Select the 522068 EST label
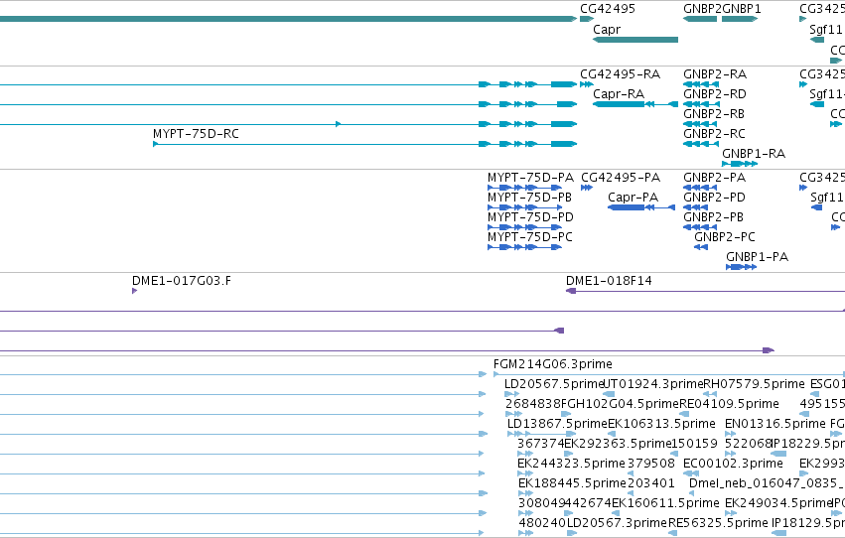The height and width of the screenshot is (538, 845). point(748,444)
